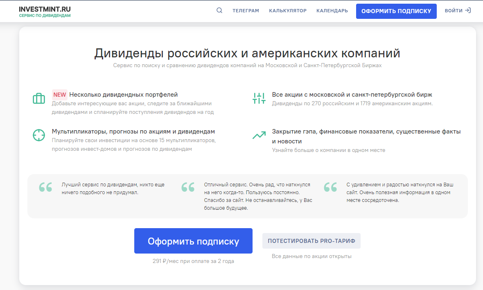This screenshot has width=483, height=290.
Task: Click header ОФОРМИТЬ ПОДПИСКУ button
Action: [x=396, y=11]
